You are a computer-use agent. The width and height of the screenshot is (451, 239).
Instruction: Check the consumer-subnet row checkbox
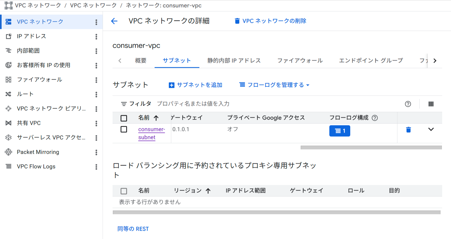coord(124,129)
